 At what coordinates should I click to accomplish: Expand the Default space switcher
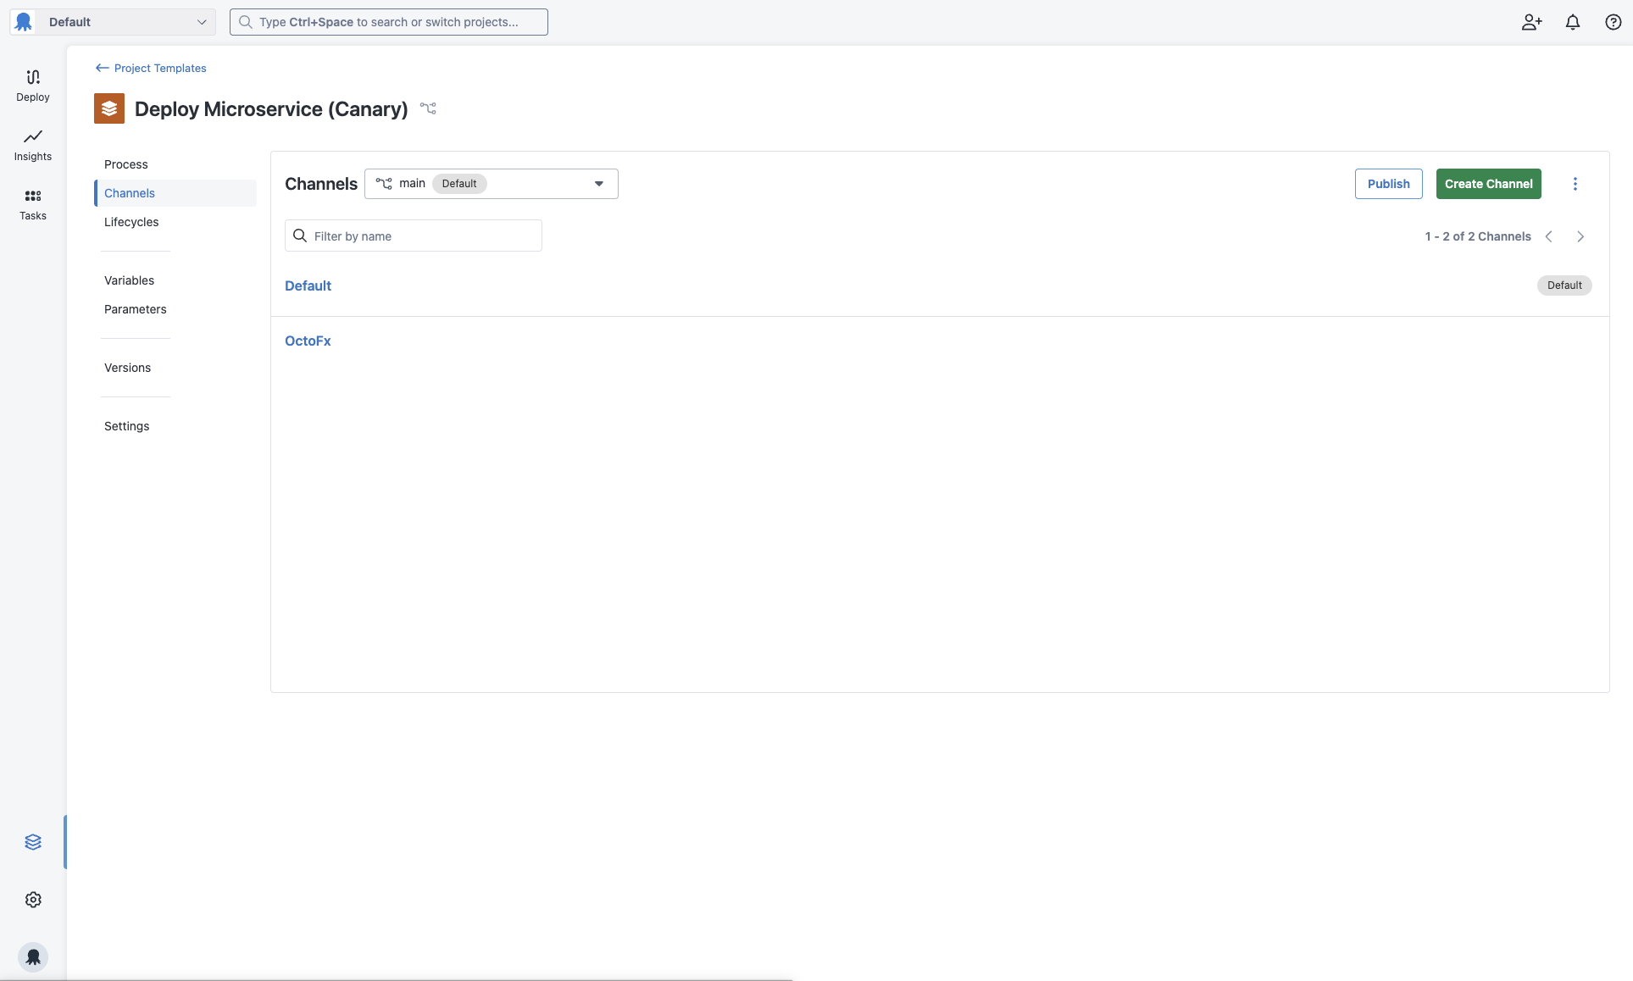tap(113, 22)
